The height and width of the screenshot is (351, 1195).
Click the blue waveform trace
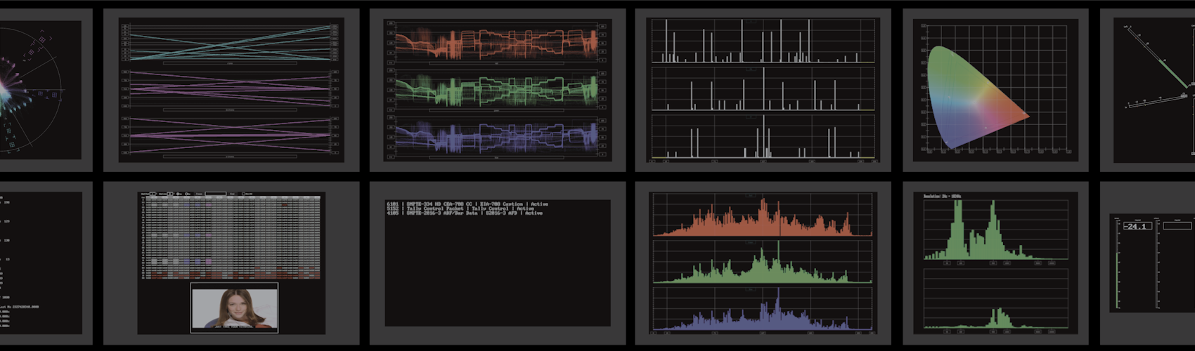tap(497, 136)
